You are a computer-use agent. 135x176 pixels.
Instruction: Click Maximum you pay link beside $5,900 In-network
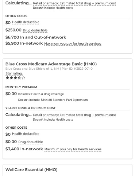pos(73,44)
